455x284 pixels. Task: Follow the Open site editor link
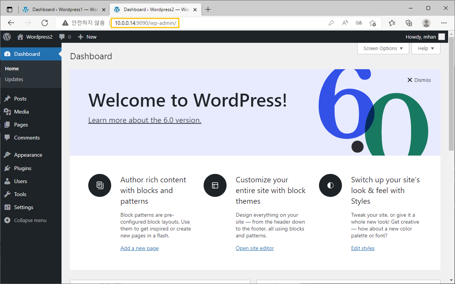pos(255,248)
